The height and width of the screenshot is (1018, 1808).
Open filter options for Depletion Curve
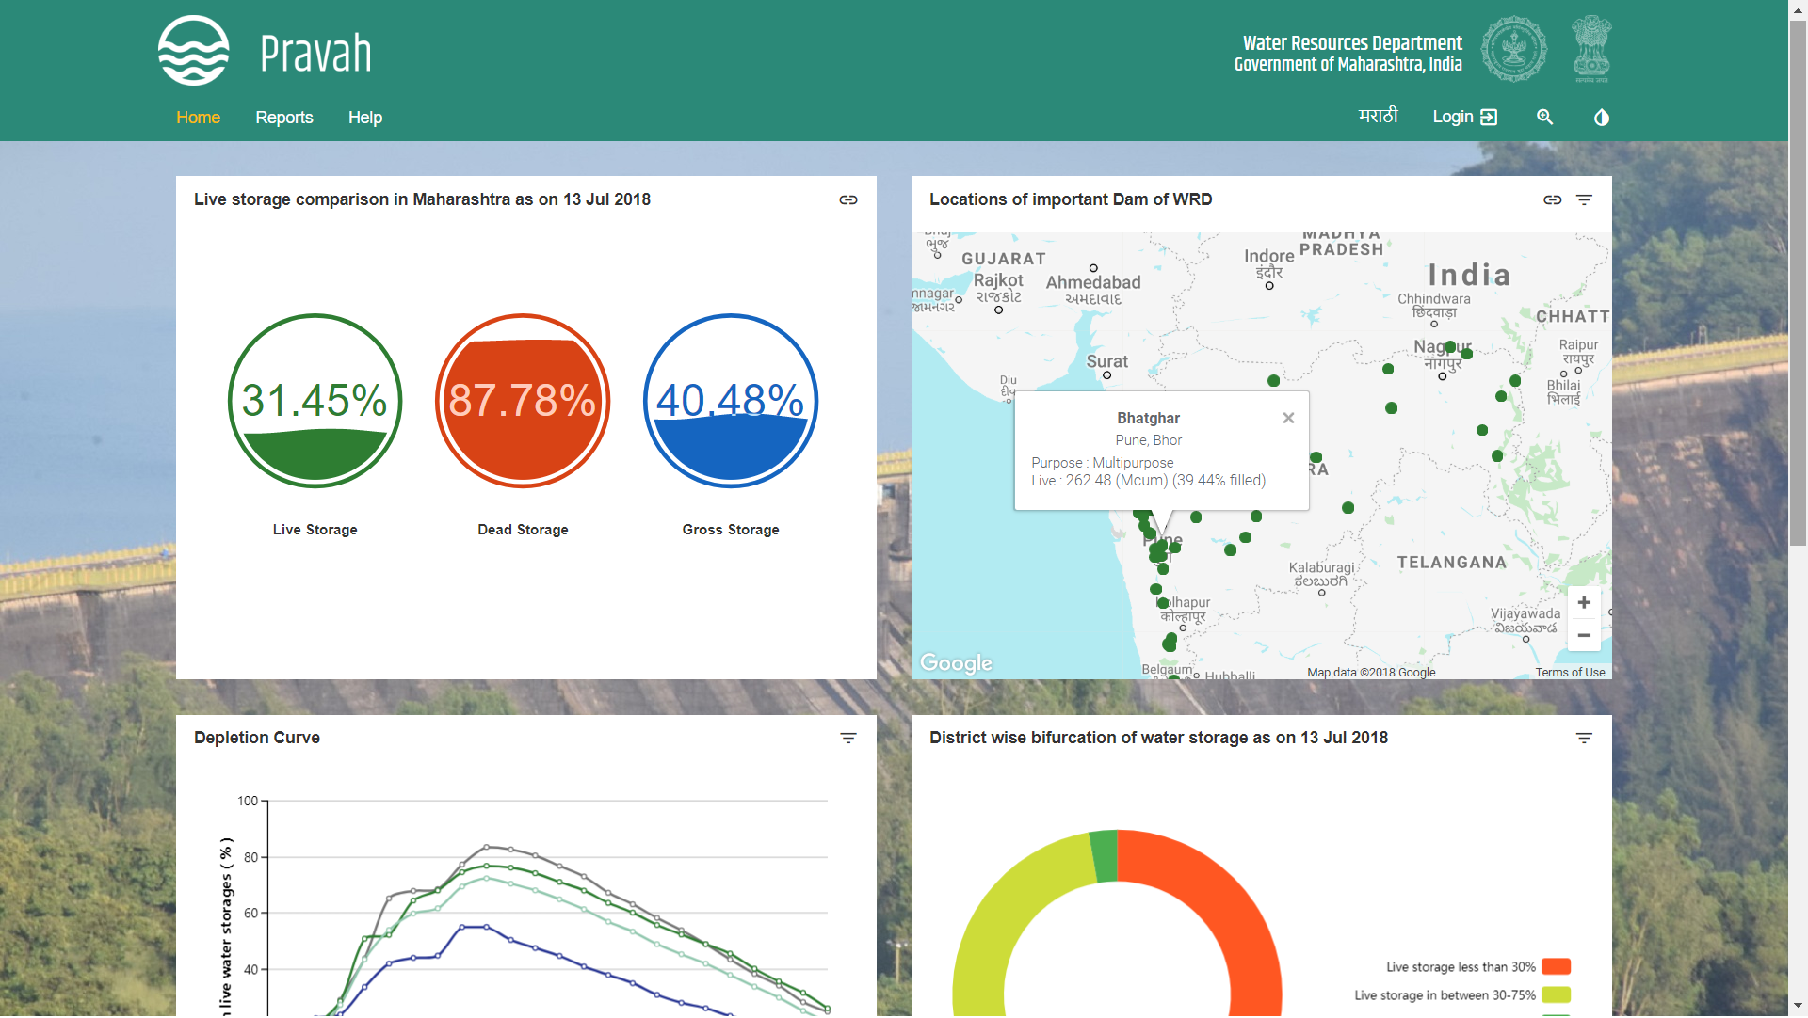(x=847, y=739)
